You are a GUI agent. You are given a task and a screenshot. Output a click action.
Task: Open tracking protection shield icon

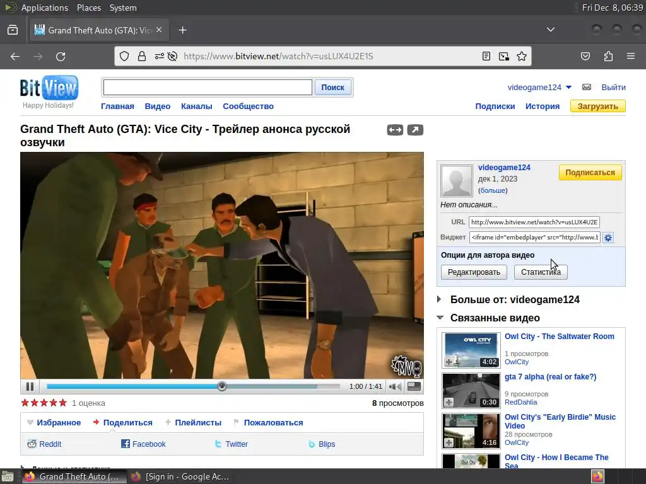click(124, 56)
